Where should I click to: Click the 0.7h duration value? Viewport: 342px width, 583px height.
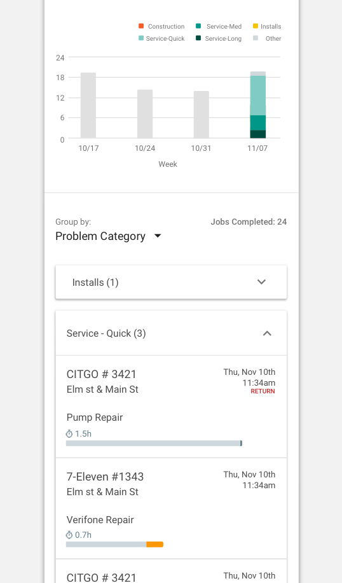[x=83, y=535]
